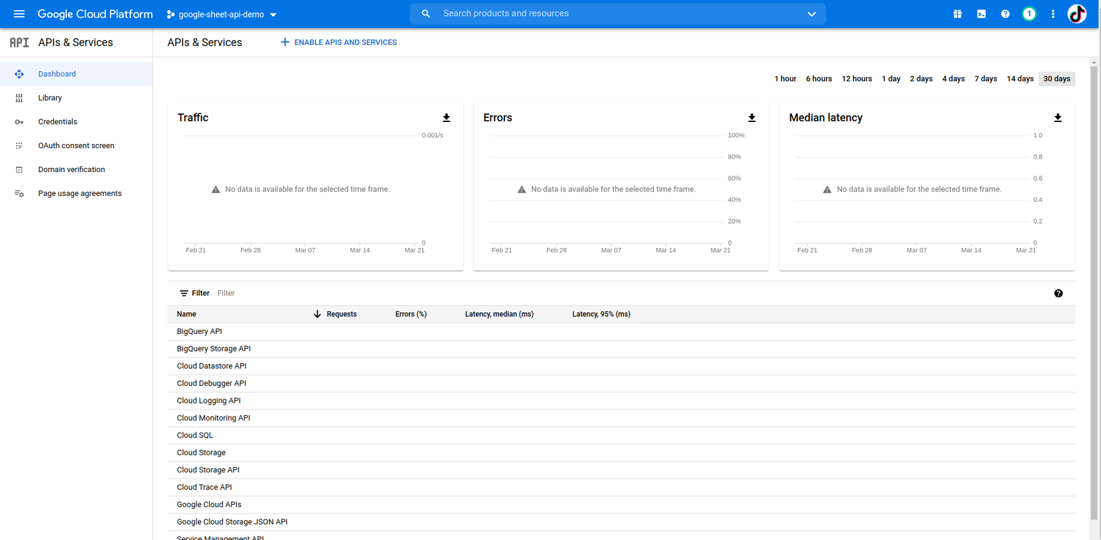Select the 2 days time range
1101x540 pixels.
click(x=921, y=79)
